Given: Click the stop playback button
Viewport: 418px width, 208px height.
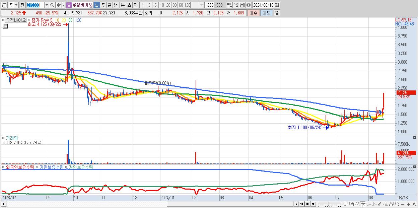Looking at the screenshot, I should pos(307,204).
